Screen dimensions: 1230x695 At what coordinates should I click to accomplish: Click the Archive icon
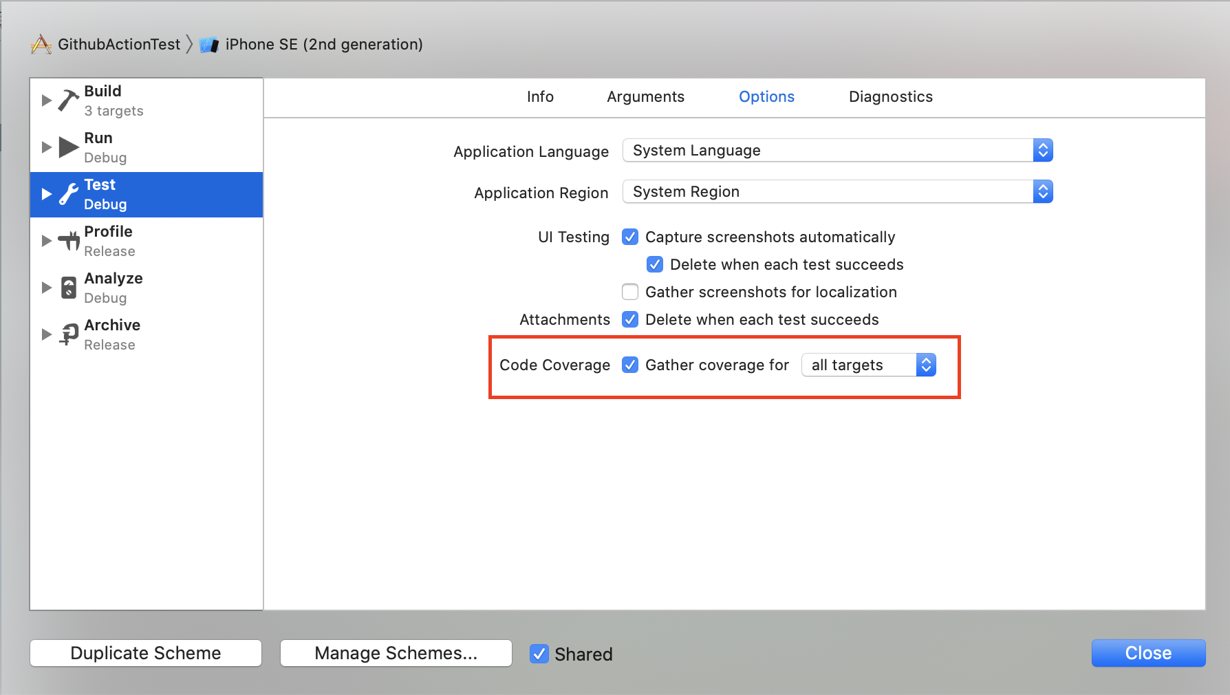pyautogui.click(x=69, y=334)
